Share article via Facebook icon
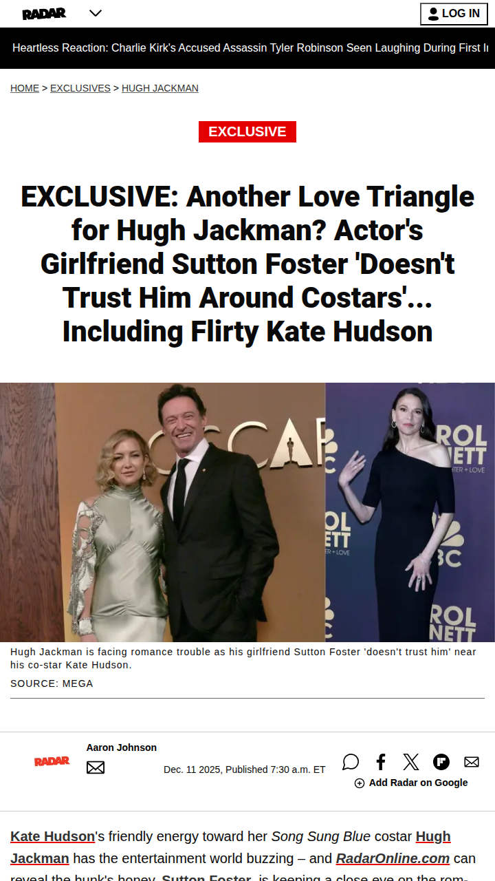Viewport: 495px width, 881px height. 381,761
